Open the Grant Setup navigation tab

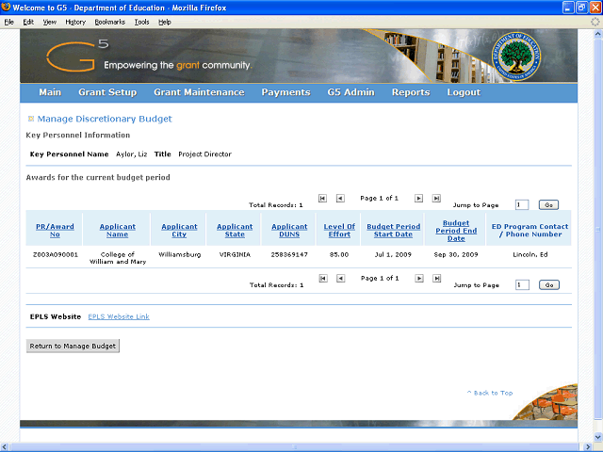(107, 92)
